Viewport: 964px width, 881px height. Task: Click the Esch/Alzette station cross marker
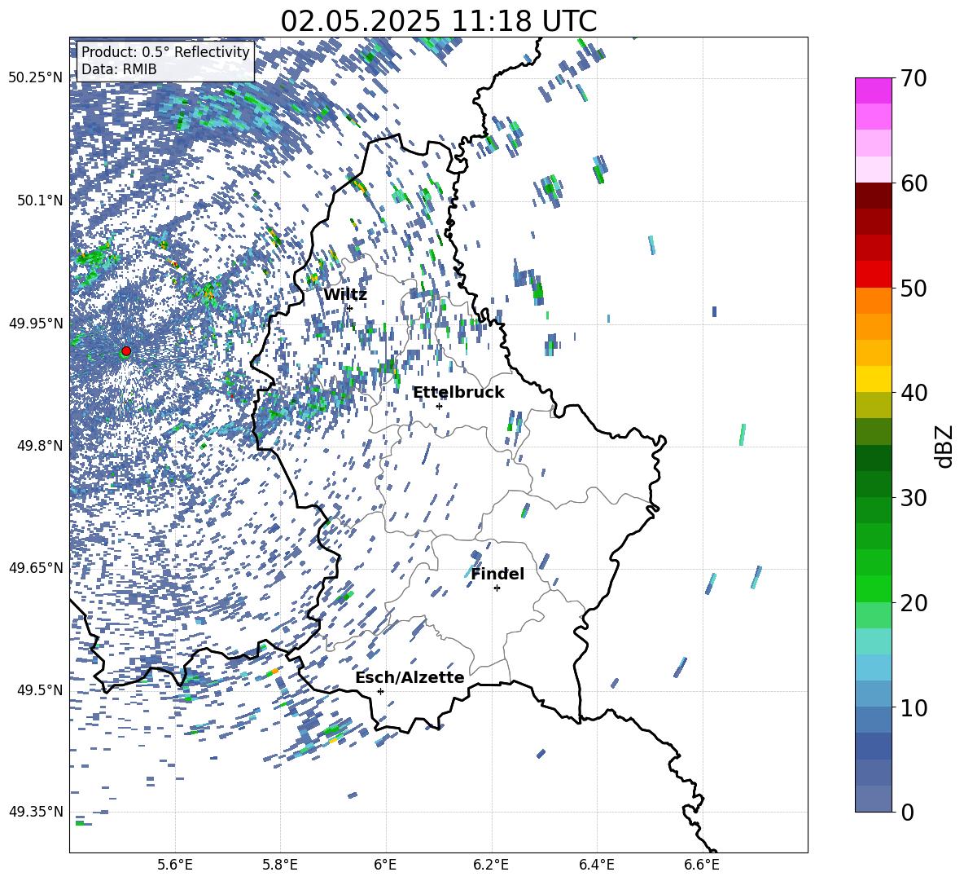[380, 691]
